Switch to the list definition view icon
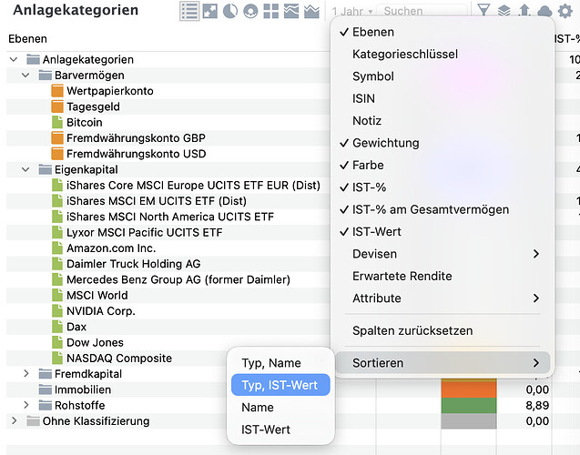 189,11
